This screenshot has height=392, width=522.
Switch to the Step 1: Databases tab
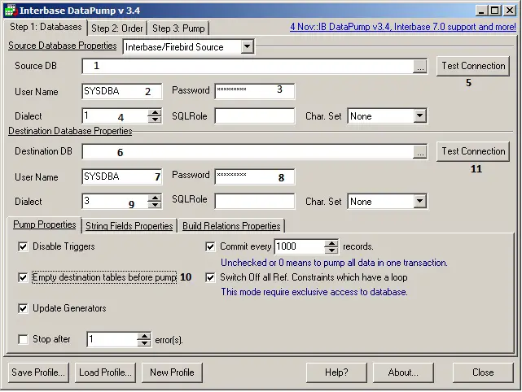click(46, 27)
